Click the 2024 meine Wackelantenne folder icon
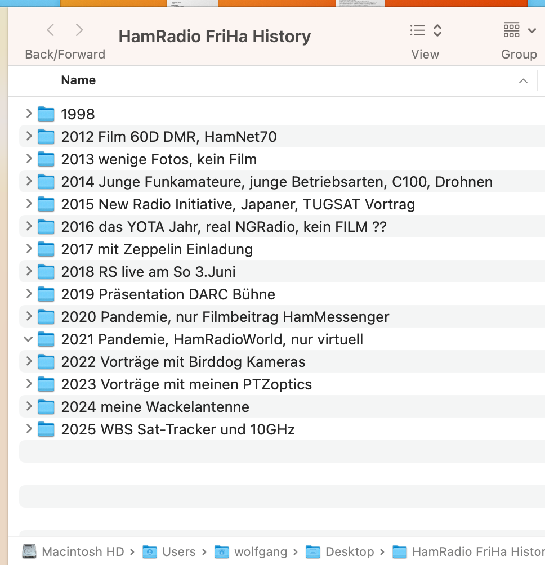The width and height of the screenshot is (545, 565). [x=46, y=407]
